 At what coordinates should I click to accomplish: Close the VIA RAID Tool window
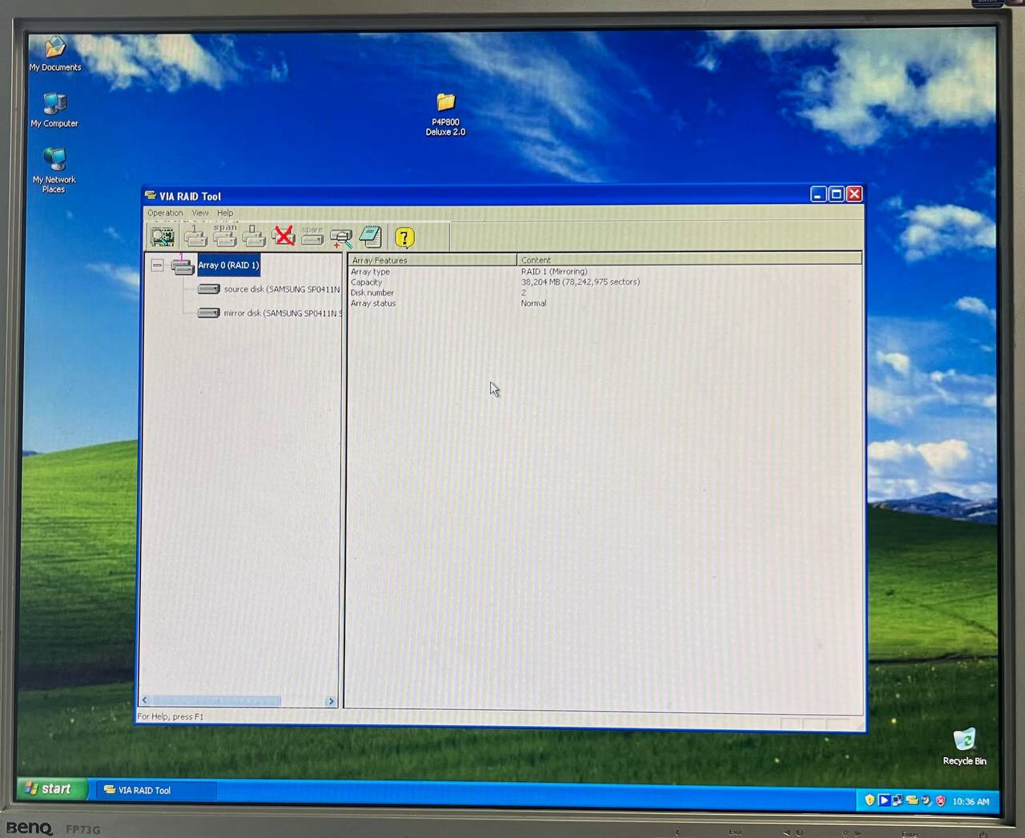click(x=854, y=194)
